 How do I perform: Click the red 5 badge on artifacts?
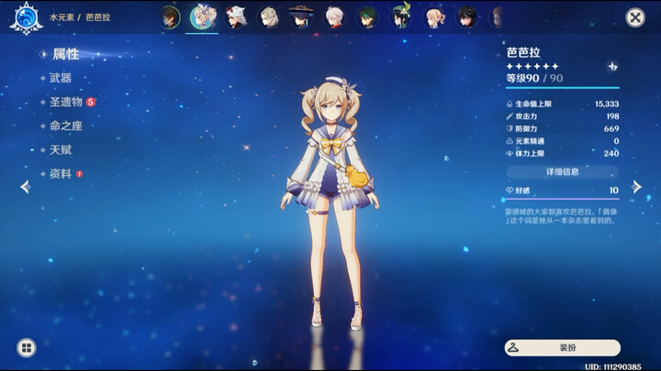pos(90,102)
